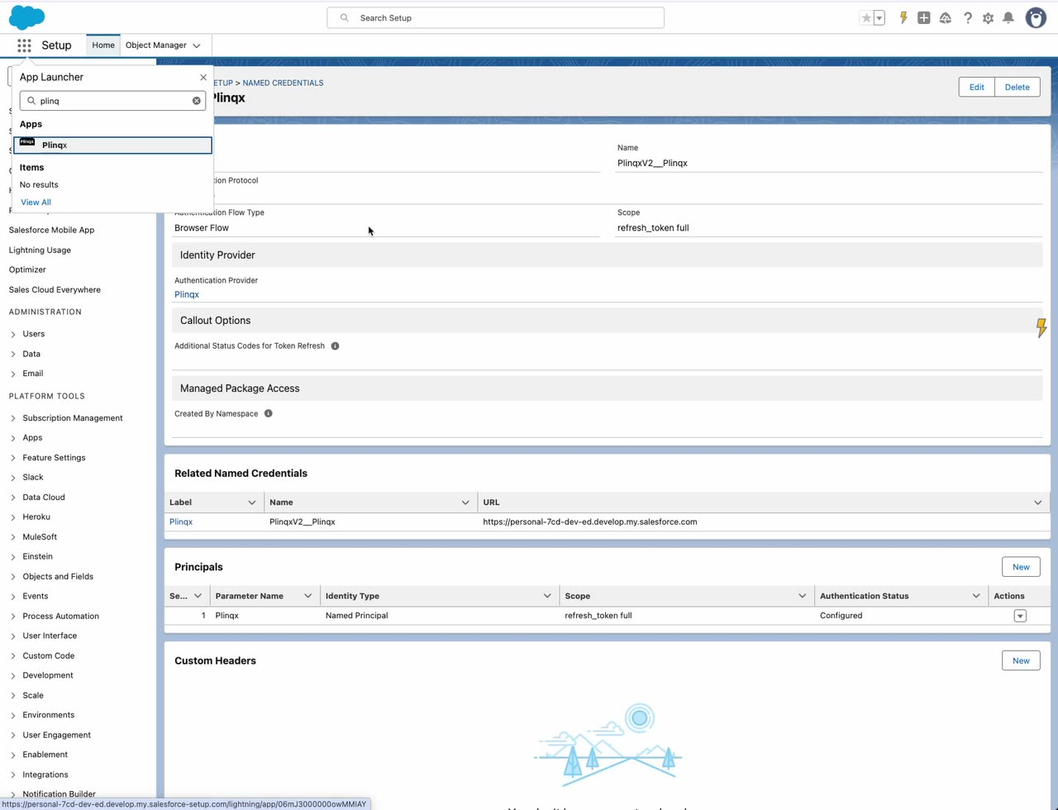The image size is (1058, 810).
Task: Expand the Data tree item
Action: tap(13, 354)
